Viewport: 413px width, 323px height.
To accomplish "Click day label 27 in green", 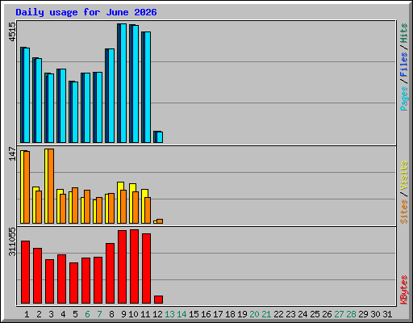I will tap(339, 314).
